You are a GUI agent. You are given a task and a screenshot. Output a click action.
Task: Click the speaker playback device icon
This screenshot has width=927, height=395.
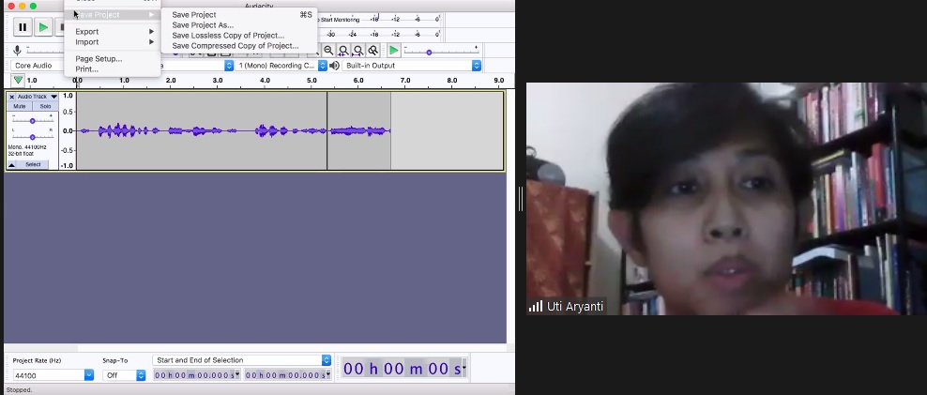pyautogui.click(x=335, y=66)
